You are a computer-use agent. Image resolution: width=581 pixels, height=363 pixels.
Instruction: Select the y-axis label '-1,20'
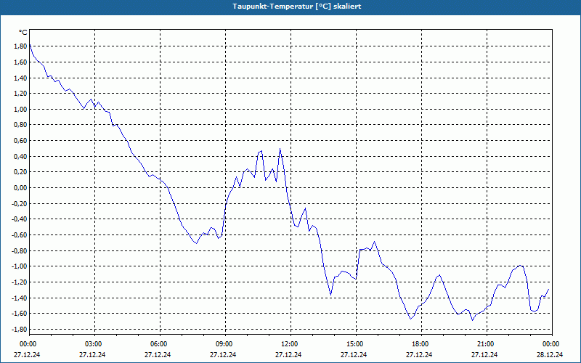point(20,282)
